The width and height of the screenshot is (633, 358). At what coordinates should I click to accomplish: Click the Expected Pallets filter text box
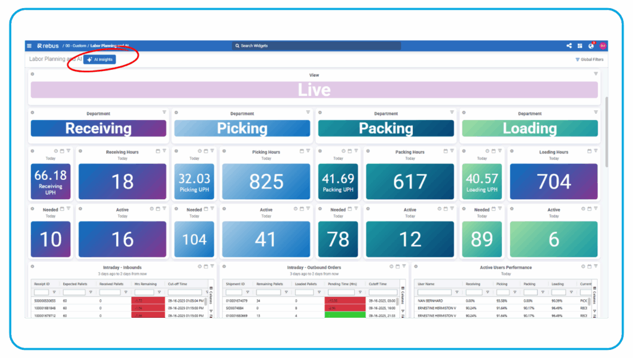74,292
